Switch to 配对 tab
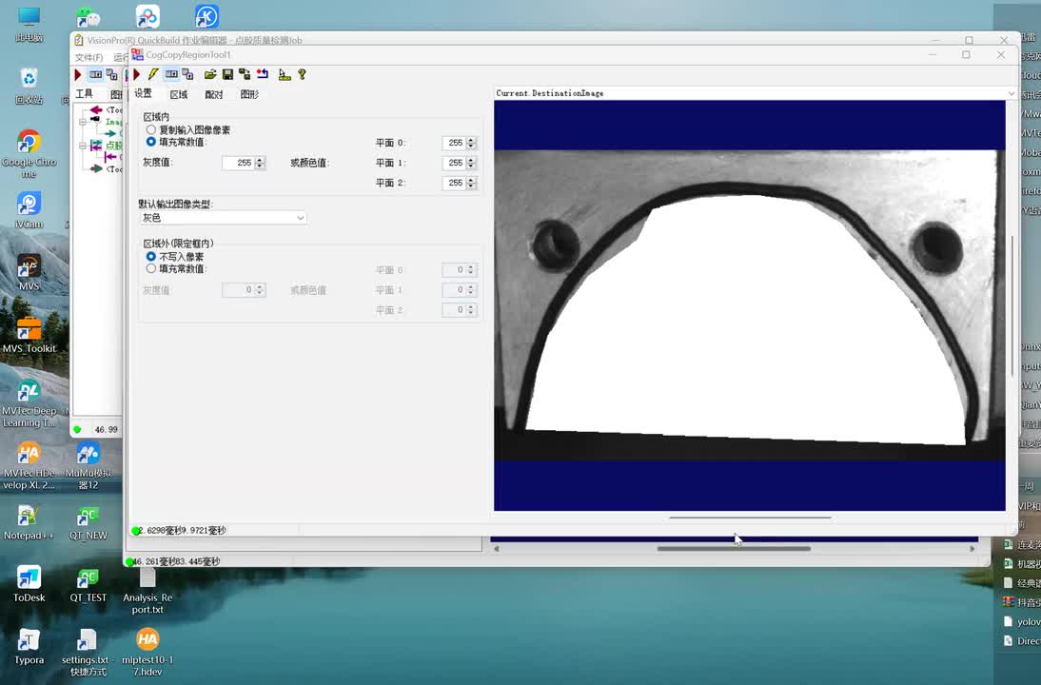Viewport: 1041px width, 685px height. click(x=214, y=94)
